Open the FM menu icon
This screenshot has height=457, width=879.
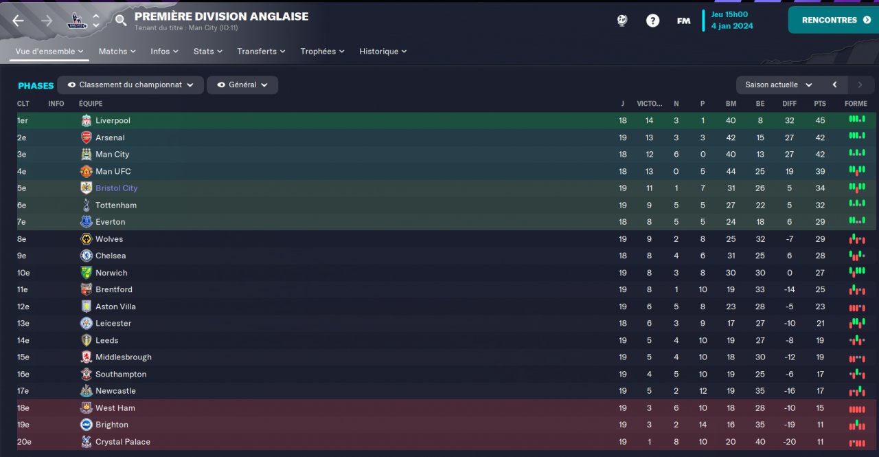point(683,21)
